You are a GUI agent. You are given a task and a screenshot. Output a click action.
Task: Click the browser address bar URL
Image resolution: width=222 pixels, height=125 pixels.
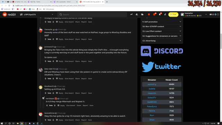point(50,6)
